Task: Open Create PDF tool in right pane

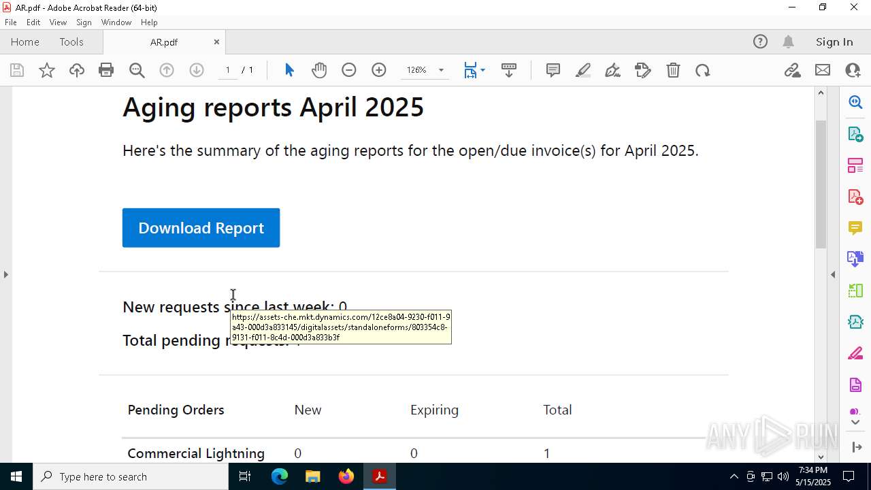Action: tap(855, 197)
